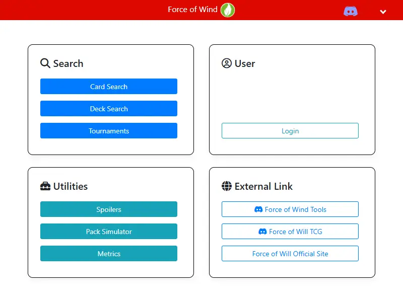The width and height of the screenshot is (403, 302).
Task: Click the toolbox Utilities icon
Action: 45,186
